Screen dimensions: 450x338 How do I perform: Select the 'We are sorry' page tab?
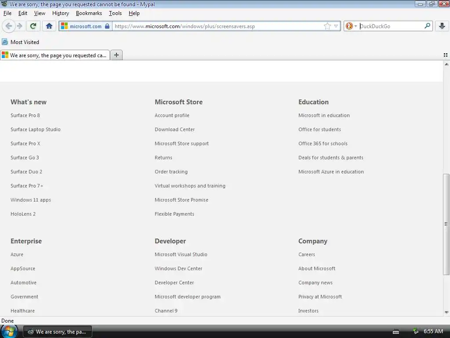pos(55,55)
